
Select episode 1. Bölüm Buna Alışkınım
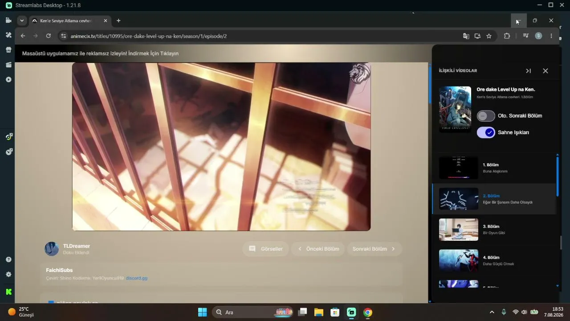(x=494, y=168)
